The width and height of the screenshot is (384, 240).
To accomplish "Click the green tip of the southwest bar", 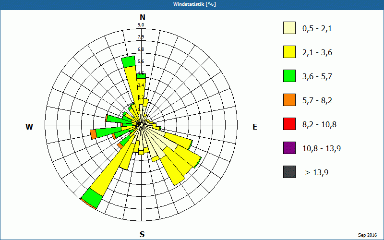I will point(92,198).
